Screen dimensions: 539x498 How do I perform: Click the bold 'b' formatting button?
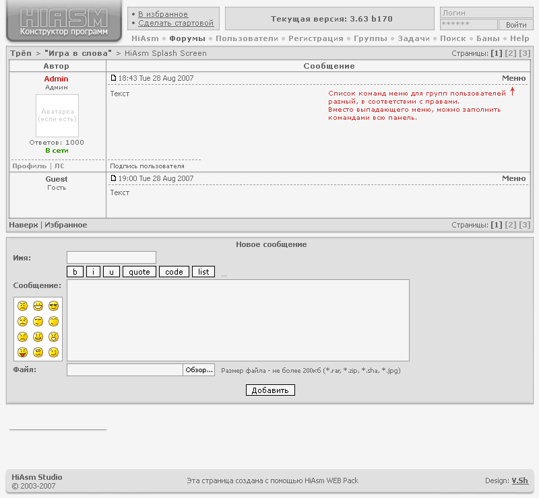pyautogui.click(x=75, y=272)
